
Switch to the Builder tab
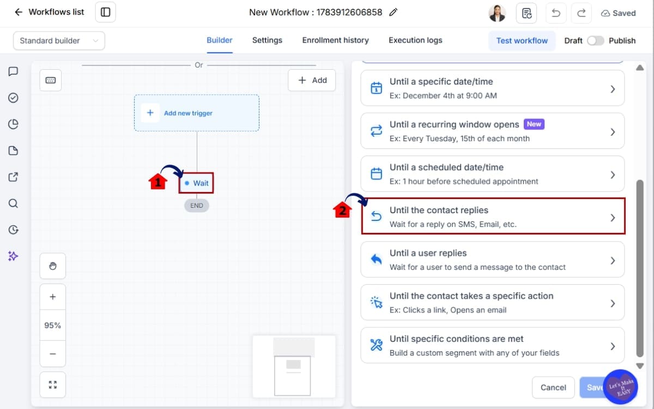coord(220,40)
